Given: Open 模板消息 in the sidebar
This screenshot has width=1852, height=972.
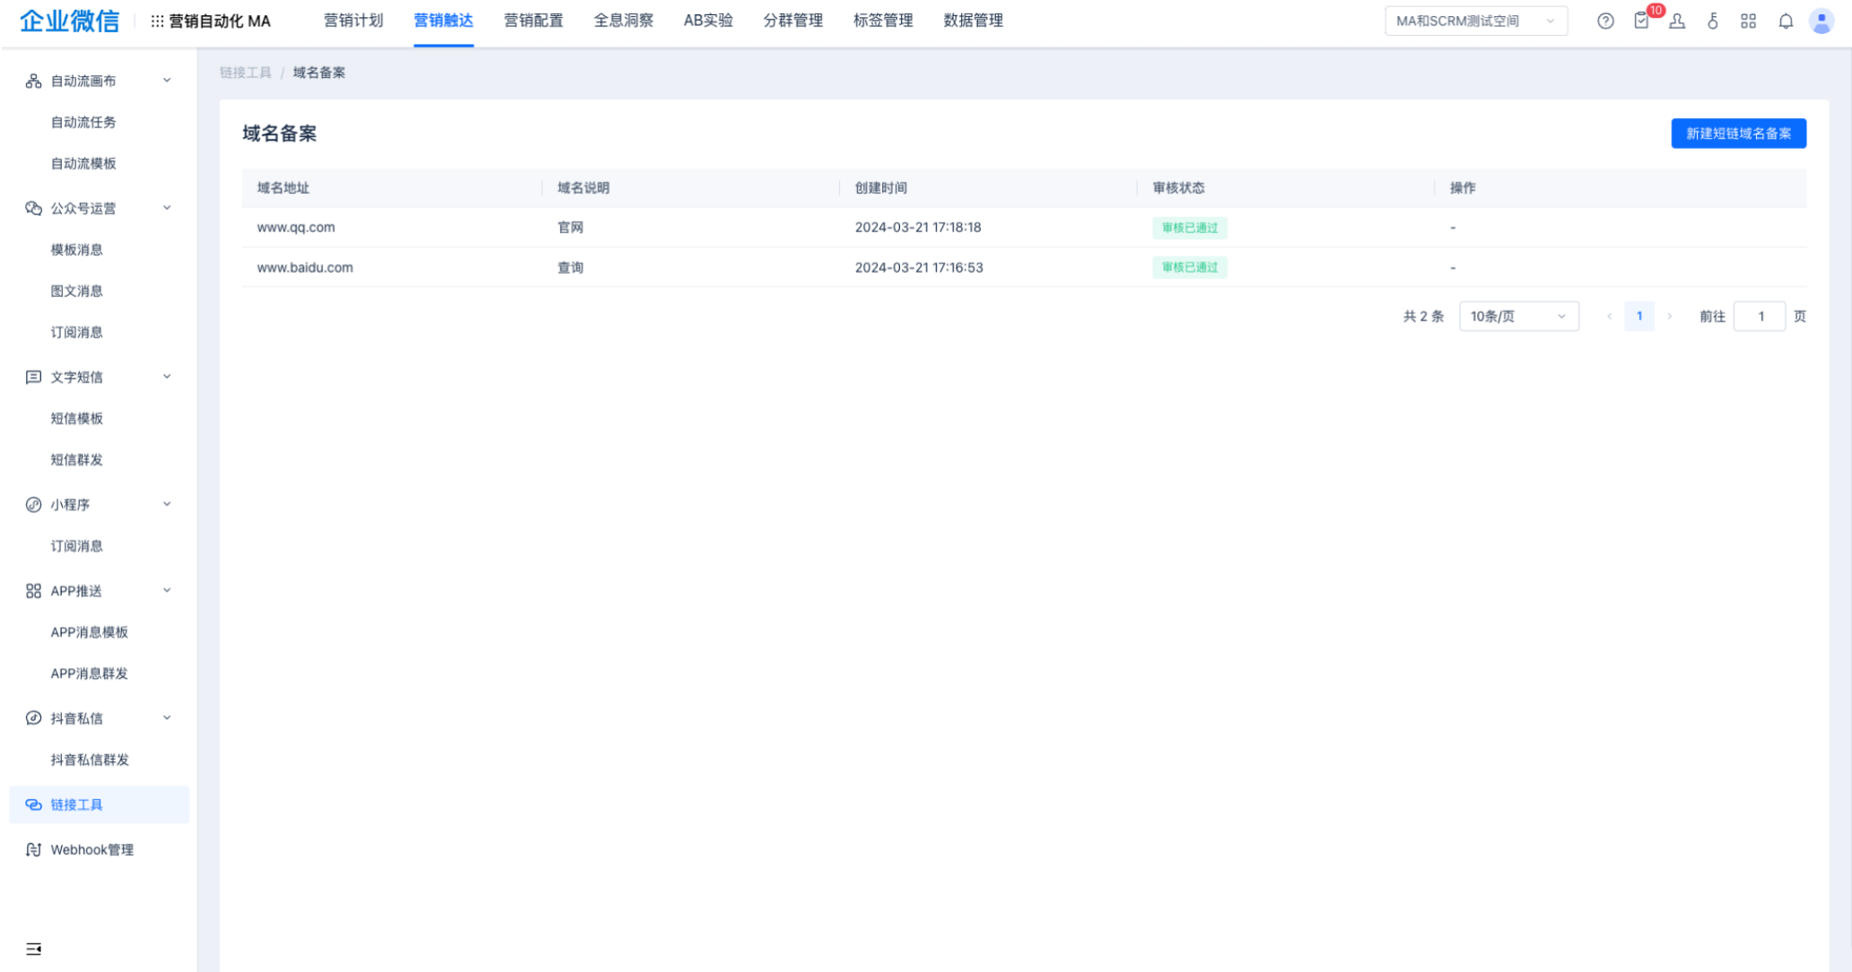Looking at the screenshot, I should point(76,249).
